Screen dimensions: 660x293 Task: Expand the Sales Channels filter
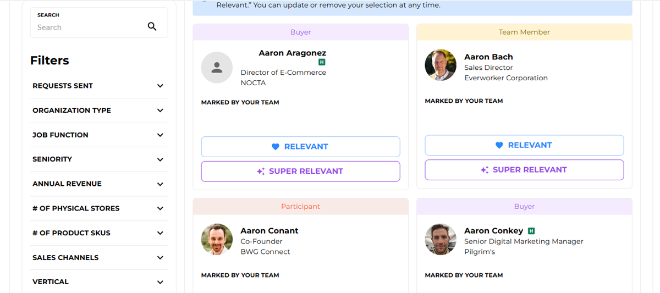pyautogui.click(x=160, y=257)
